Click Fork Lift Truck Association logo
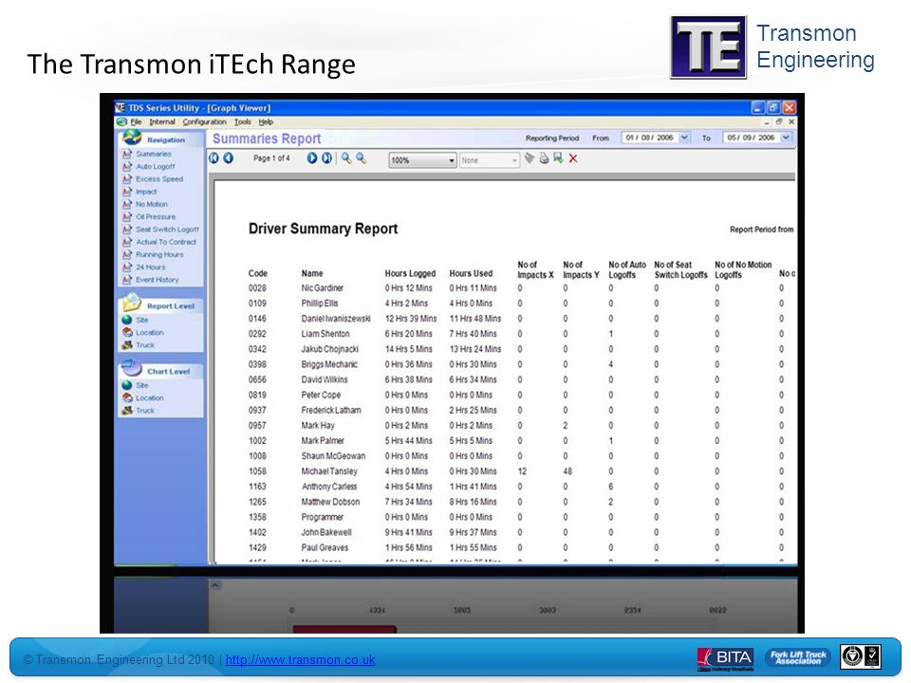 798,657
